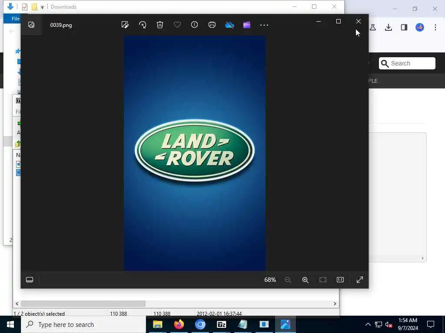The height and width of the screenshot is (333, 445).
Task: Click the OneDrive cloud icon in Photos
Action: pyautogui.click(x=229, y=25)
